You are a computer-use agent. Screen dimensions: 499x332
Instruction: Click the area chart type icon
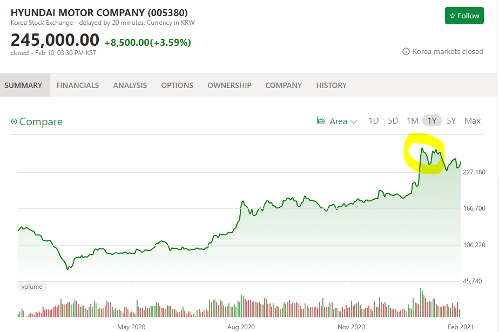coord(321,121)
